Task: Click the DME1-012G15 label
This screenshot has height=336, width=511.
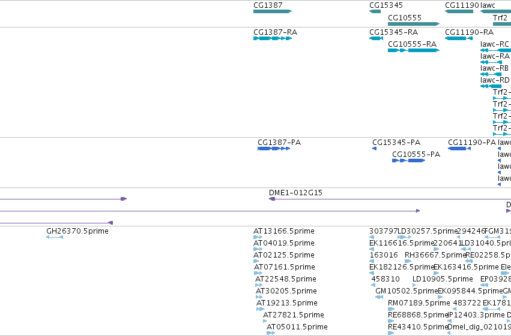Action: [295, 193]
